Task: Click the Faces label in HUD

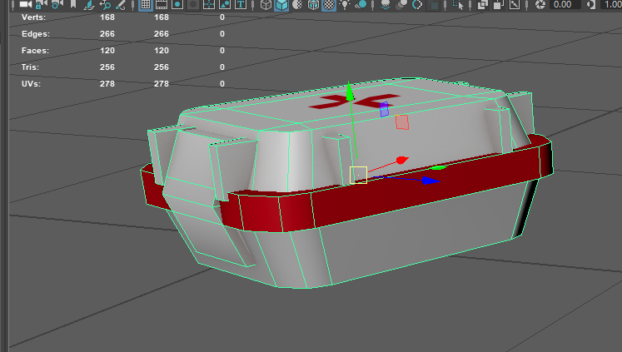Action: pos(35,51)
